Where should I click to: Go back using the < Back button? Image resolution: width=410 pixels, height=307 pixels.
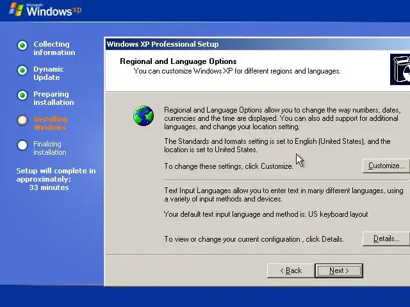291,271
